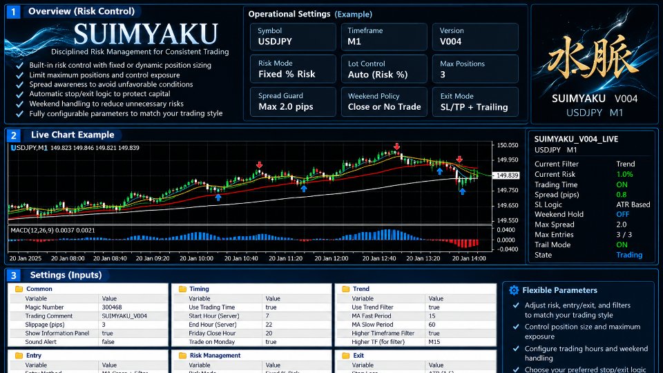Viewport: 663px width, 373px height.
Task: Click the checkmark beside 'Configure trading hours'
Action: 516,349
